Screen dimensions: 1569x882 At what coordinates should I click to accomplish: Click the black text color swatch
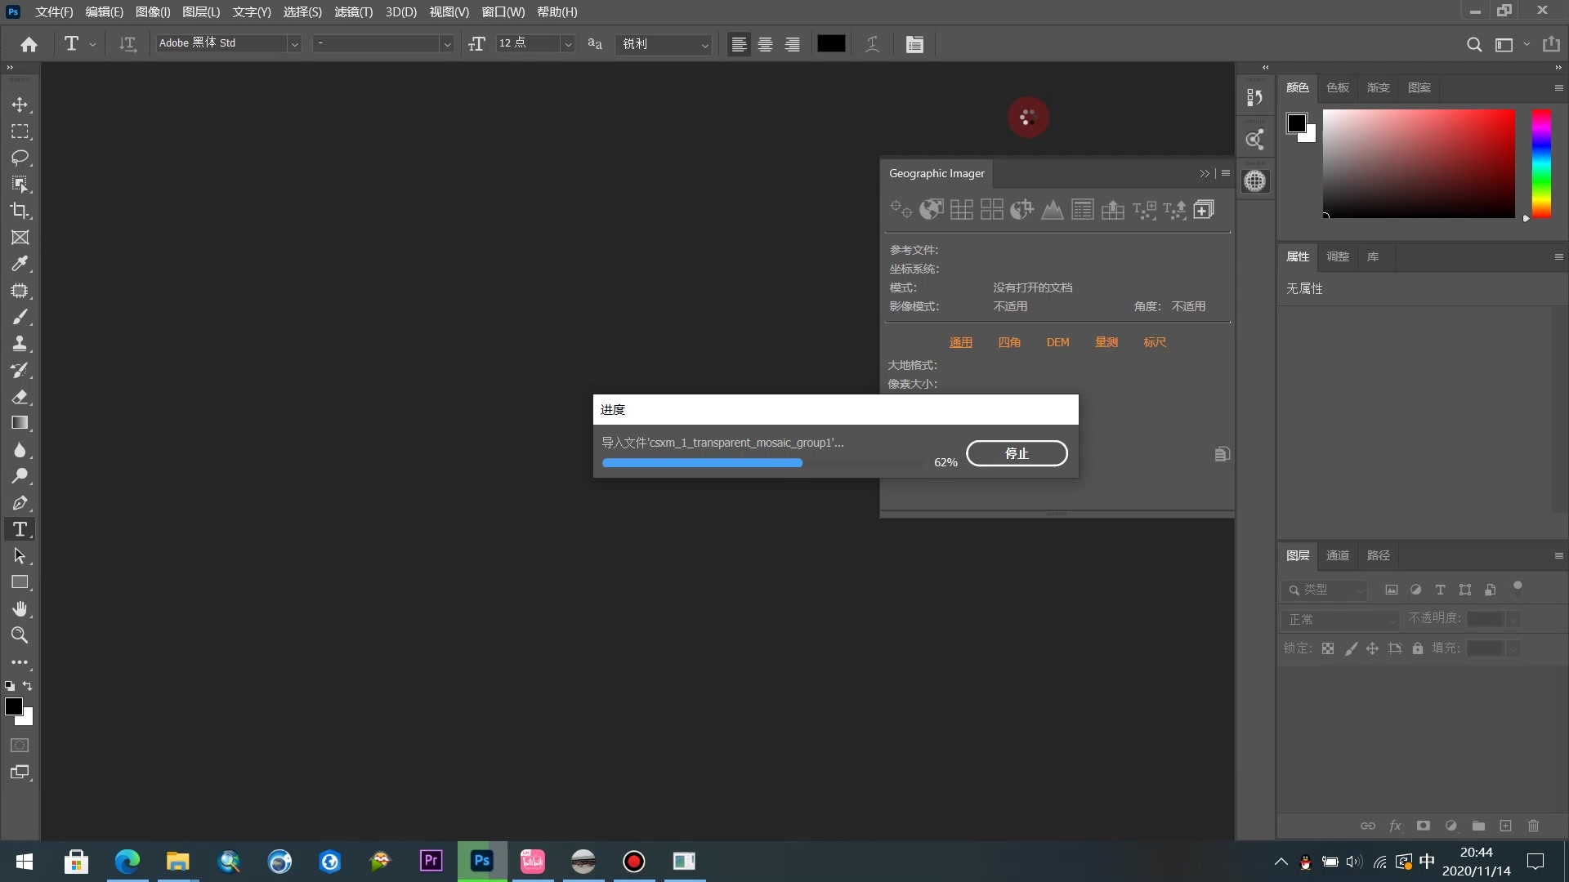click(831, 44)
